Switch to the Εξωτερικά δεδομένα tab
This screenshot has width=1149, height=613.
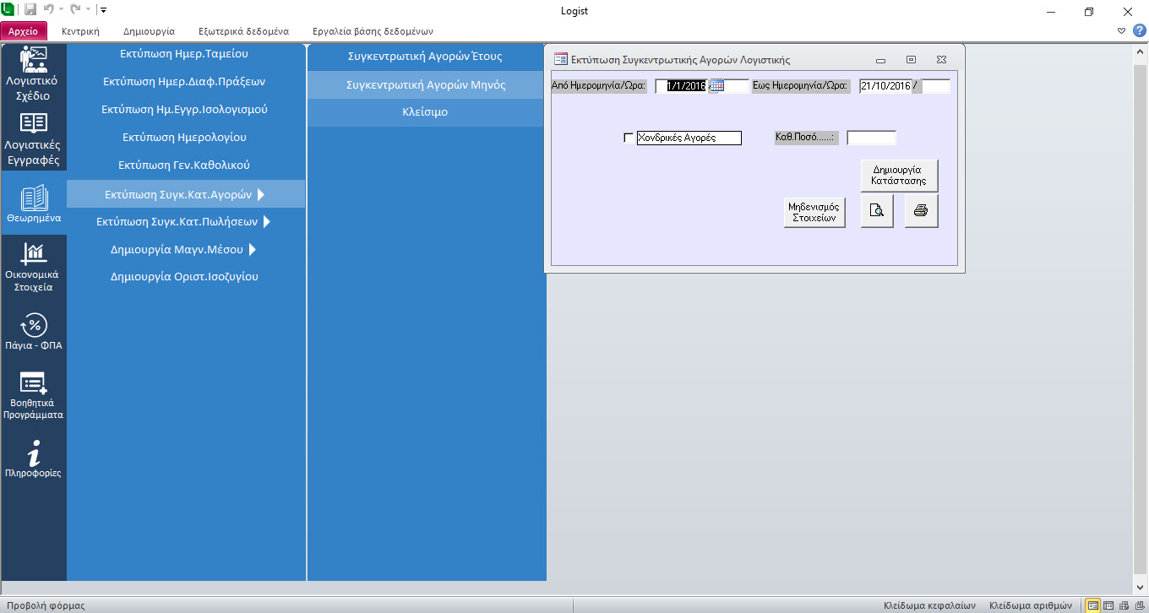tap(243, 31)
